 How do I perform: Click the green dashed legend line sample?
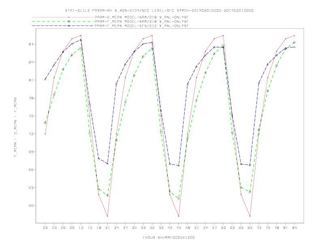point(63,21)
